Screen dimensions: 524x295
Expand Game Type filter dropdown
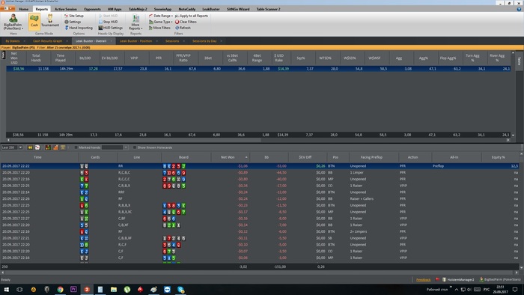161,22
